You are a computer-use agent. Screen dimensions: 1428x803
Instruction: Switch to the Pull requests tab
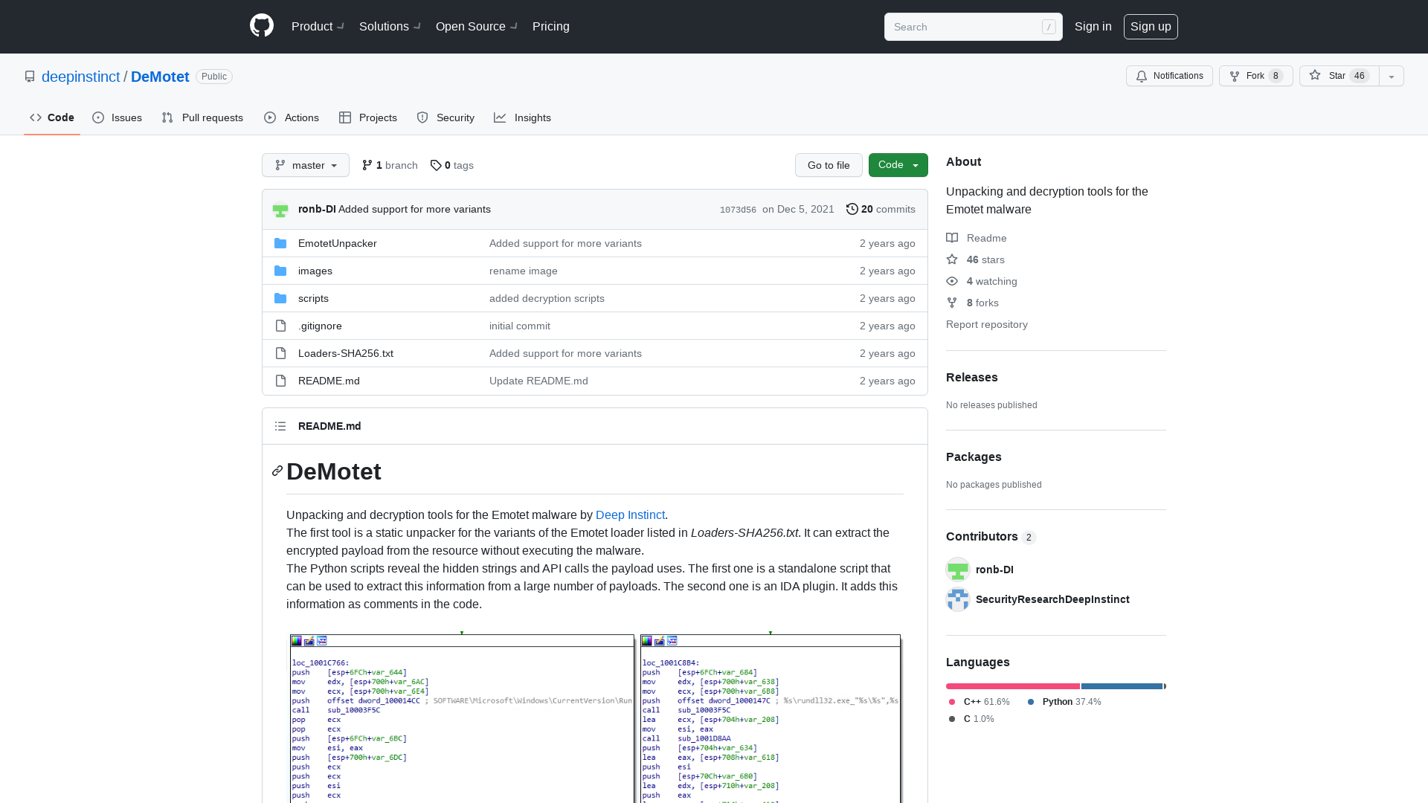tap(202, 117)
